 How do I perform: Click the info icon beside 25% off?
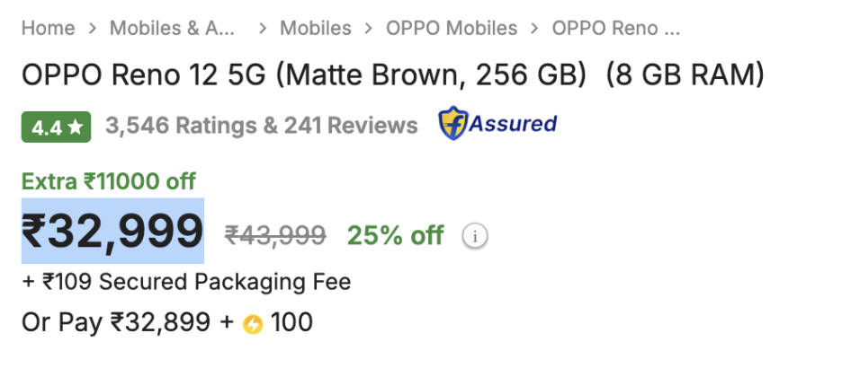[475, 235]
